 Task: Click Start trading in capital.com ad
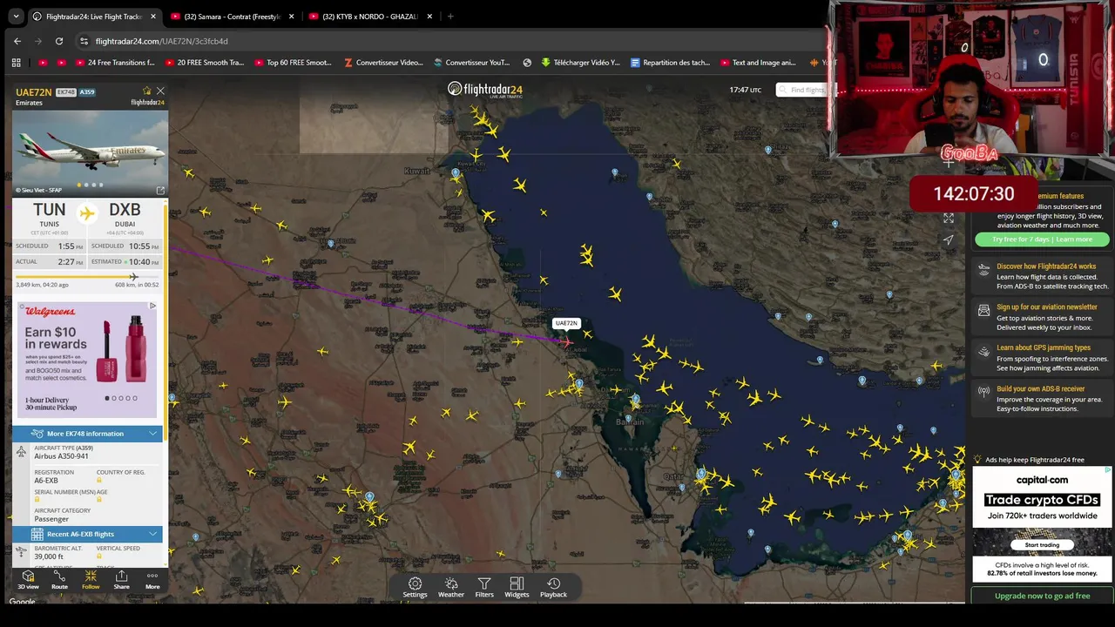coord(1042,545)
